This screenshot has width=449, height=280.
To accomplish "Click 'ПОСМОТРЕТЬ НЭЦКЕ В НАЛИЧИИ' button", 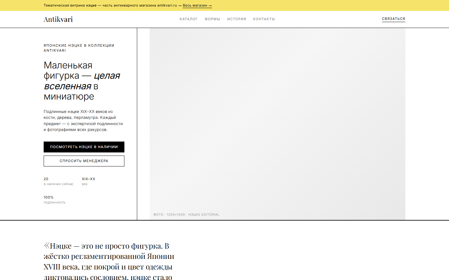I will tap(84, 147).
